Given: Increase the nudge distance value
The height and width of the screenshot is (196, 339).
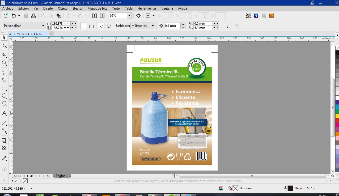Looking at the screenshot, I should (183, 24).
